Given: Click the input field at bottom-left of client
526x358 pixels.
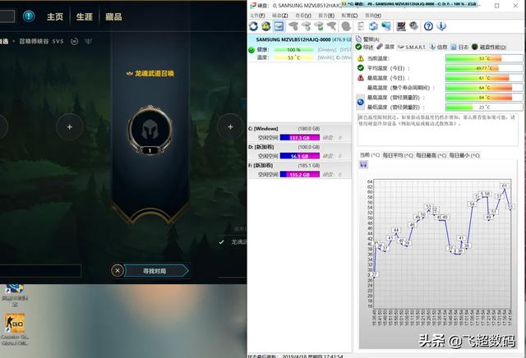Looking at the screenshot, I should 40,270.
